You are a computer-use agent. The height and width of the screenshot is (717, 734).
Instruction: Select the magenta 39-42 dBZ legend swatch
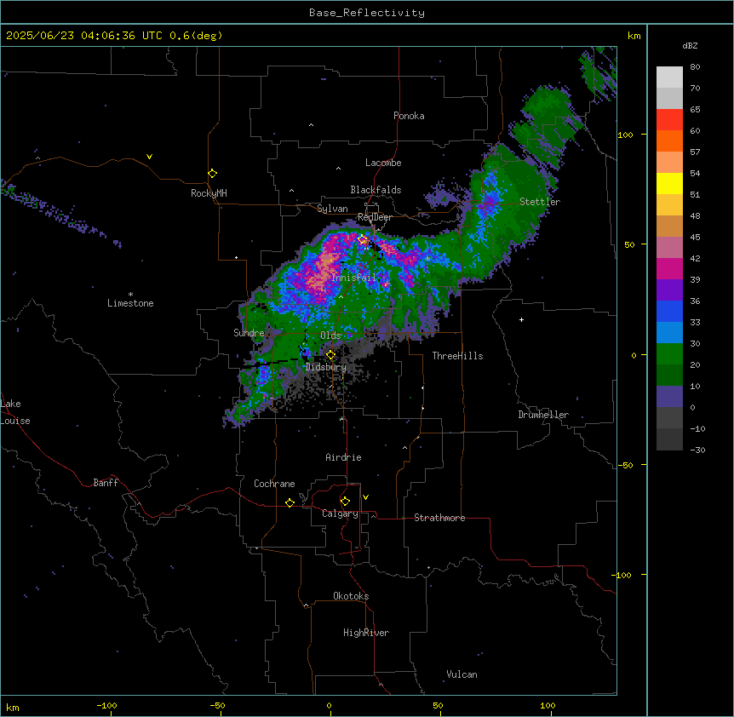coord(669,269)
